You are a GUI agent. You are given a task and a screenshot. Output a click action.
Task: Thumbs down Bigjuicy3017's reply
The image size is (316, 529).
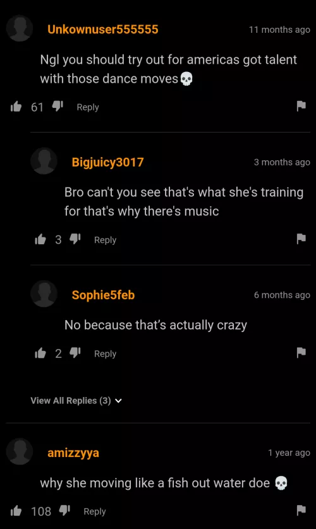75,239
